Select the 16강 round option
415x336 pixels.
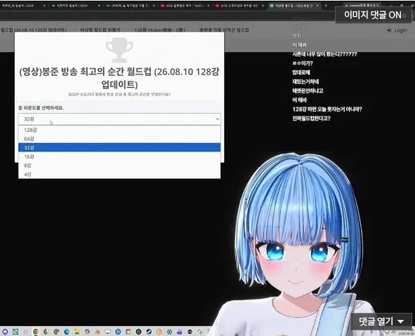tap(119, 156)
